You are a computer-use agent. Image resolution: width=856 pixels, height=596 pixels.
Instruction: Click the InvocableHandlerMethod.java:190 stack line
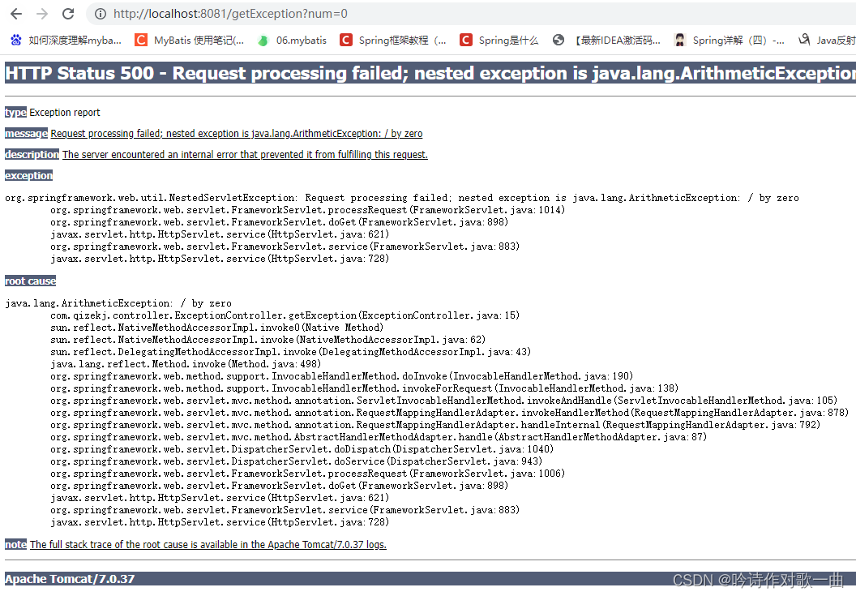[342, 376]
